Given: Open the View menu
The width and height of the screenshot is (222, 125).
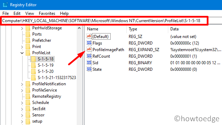Looking at the screenshot, I should [29, 13].
